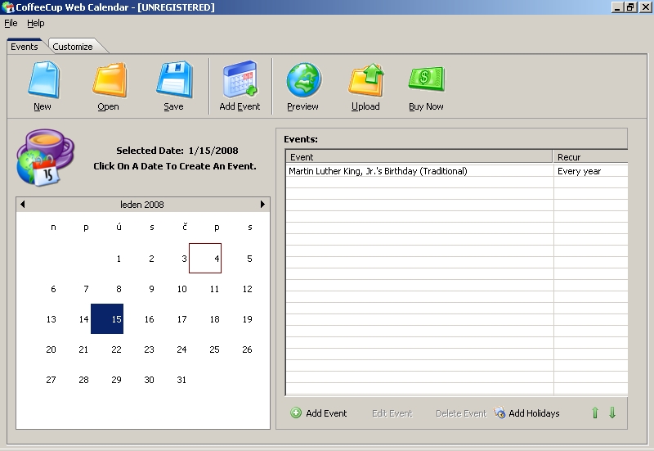654x451 pixels.
Task: Select January 4, today's outlined date
Action: 205,259
